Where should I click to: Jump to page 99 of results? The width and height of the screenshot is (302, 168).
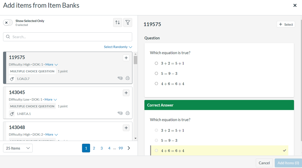coord(121,148)
